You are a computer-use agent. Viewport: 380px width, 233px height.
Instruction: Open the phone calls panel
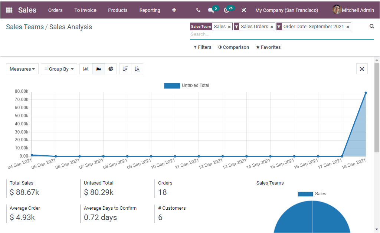[198, 10]
